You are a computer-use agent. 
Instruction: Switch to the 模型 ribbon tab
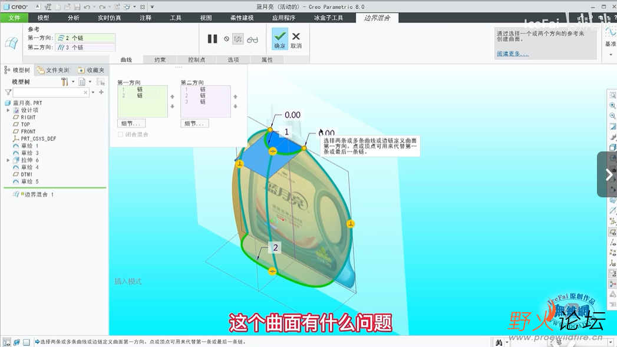point(43,18)
